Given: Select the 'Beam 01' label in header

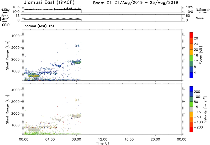Looking at the screenshot, I should [x=102, y=3].
